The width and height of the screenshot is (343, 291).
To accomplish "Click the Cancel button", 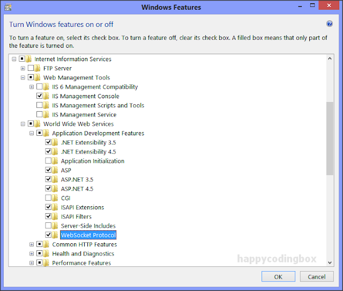I will click(x=317, y=277).
